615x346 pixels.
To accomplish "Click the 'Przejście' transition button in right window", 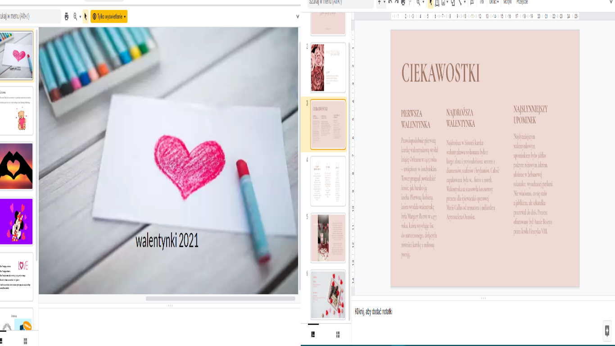I will pos(522,2).
